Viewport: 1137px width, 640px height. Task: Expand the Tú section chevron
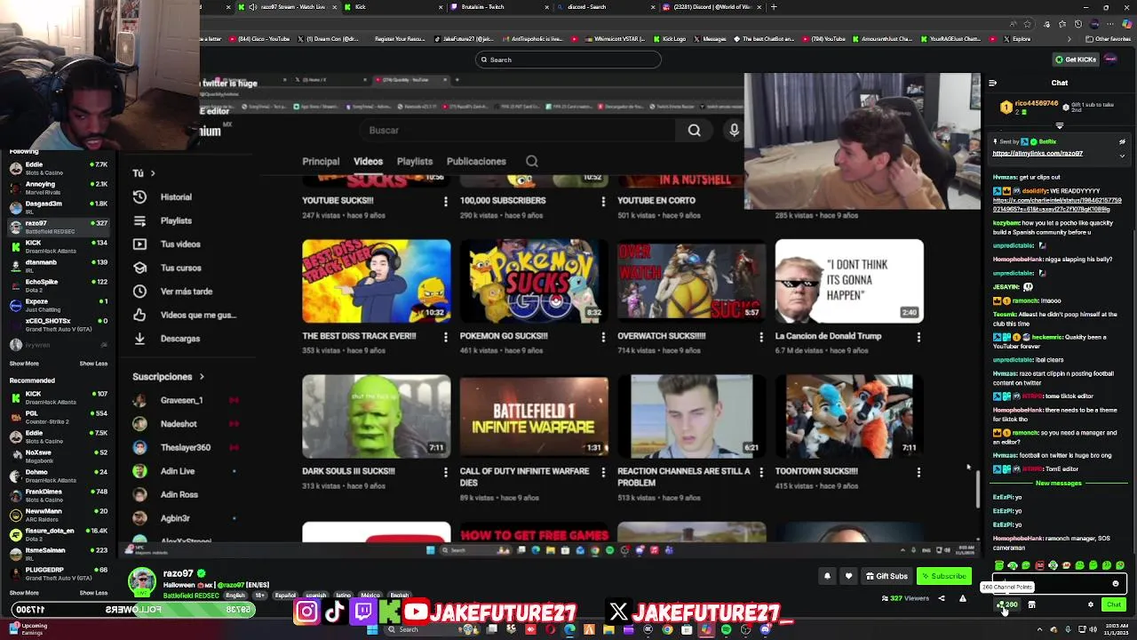(153, 173)
